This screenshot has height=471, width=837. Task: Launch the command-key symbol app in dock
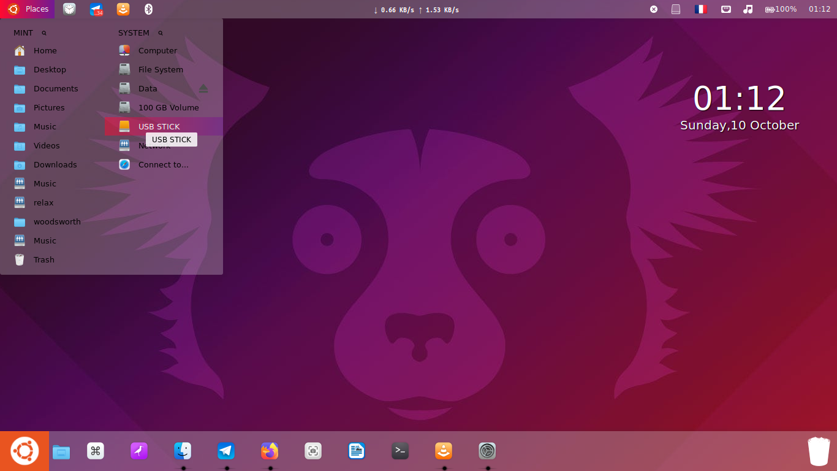pos(96,451)
